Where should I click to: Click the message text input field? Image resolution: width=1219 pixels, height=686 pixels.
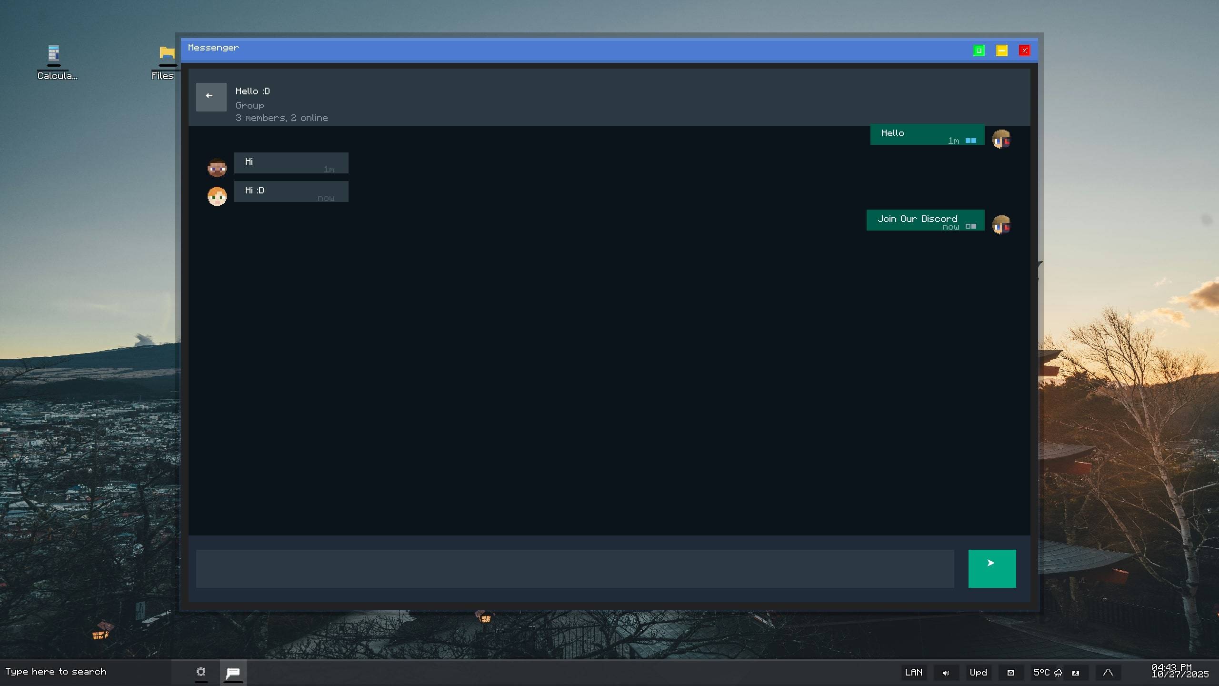575,568
